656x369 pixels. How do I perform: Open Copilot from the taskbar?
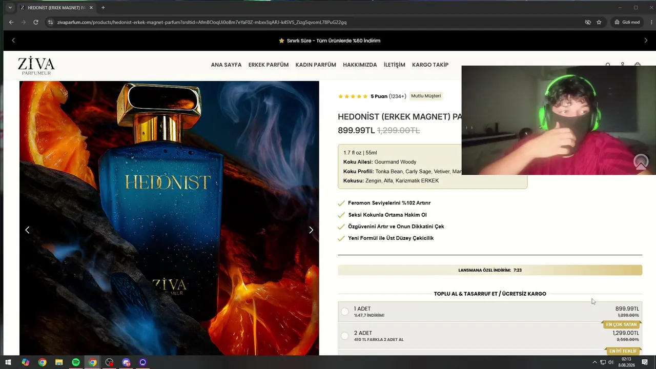tap(25, 362)
